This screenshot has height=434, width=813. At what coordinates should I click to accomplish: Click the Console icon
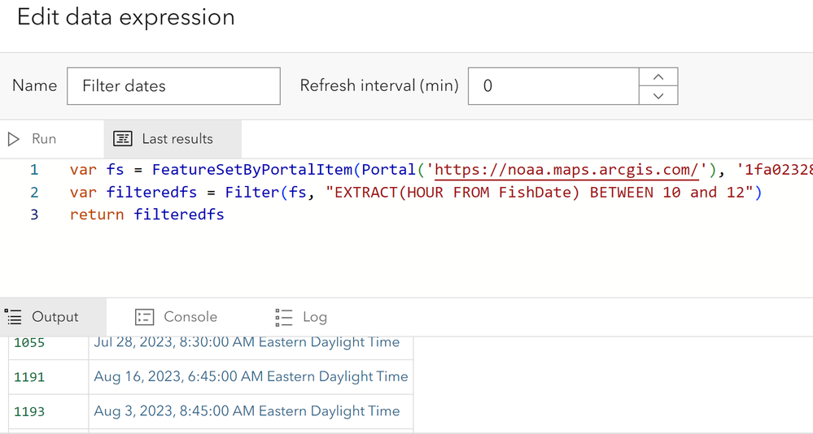[x=144, y=316]
